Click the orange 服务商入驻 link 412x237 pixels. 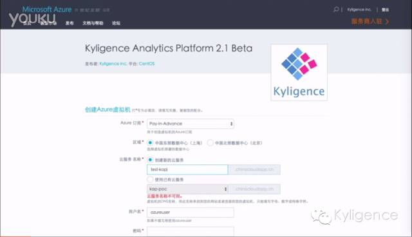click(x=370, y=21)
